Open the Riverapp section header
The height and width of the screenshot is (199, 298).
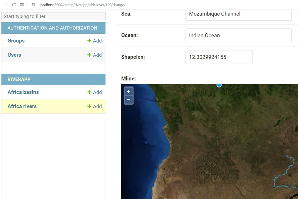pyautogui.click(x=19, y=79)
